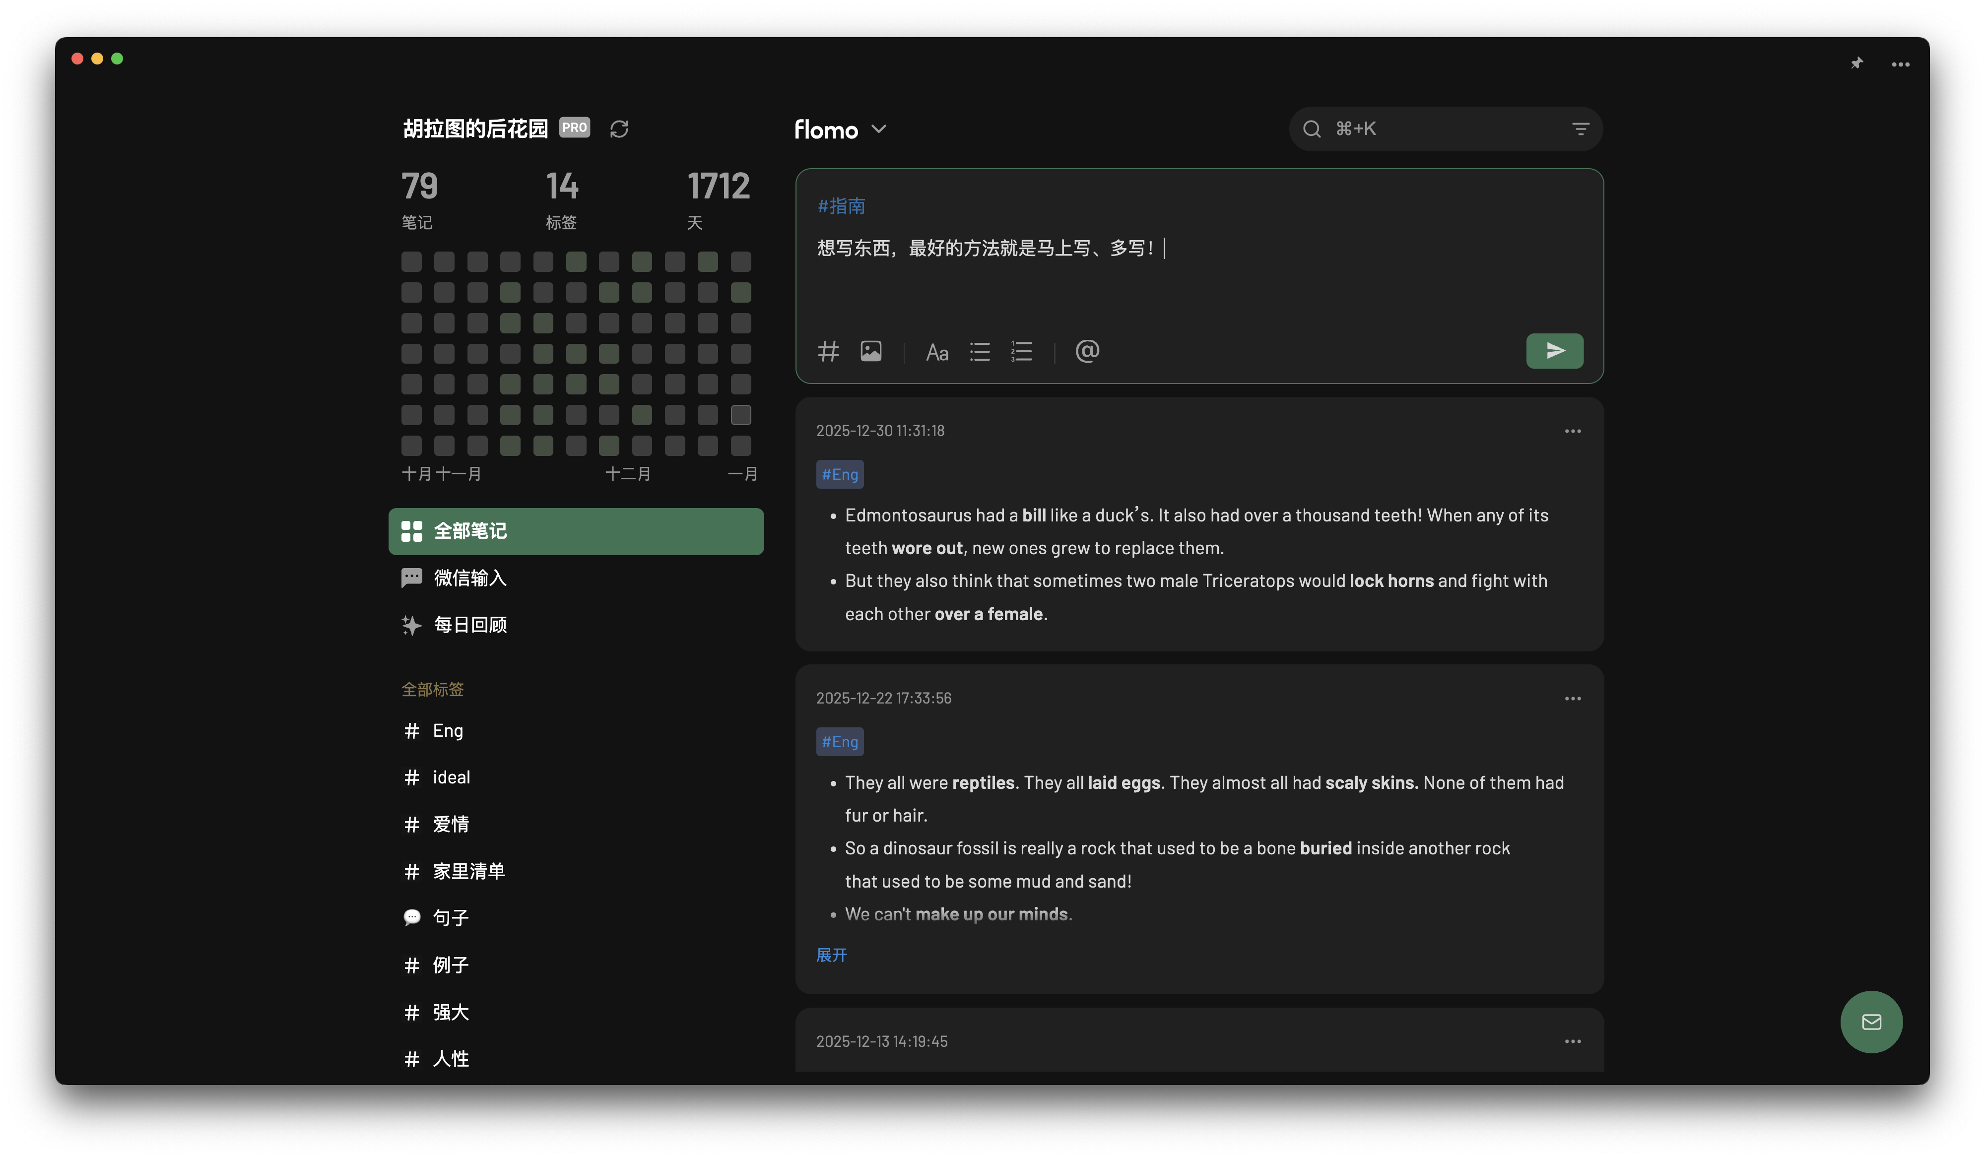
Task: Select the 家里清单 tag in sidebar
Action: pyautogui.click(x=468, y=871)
